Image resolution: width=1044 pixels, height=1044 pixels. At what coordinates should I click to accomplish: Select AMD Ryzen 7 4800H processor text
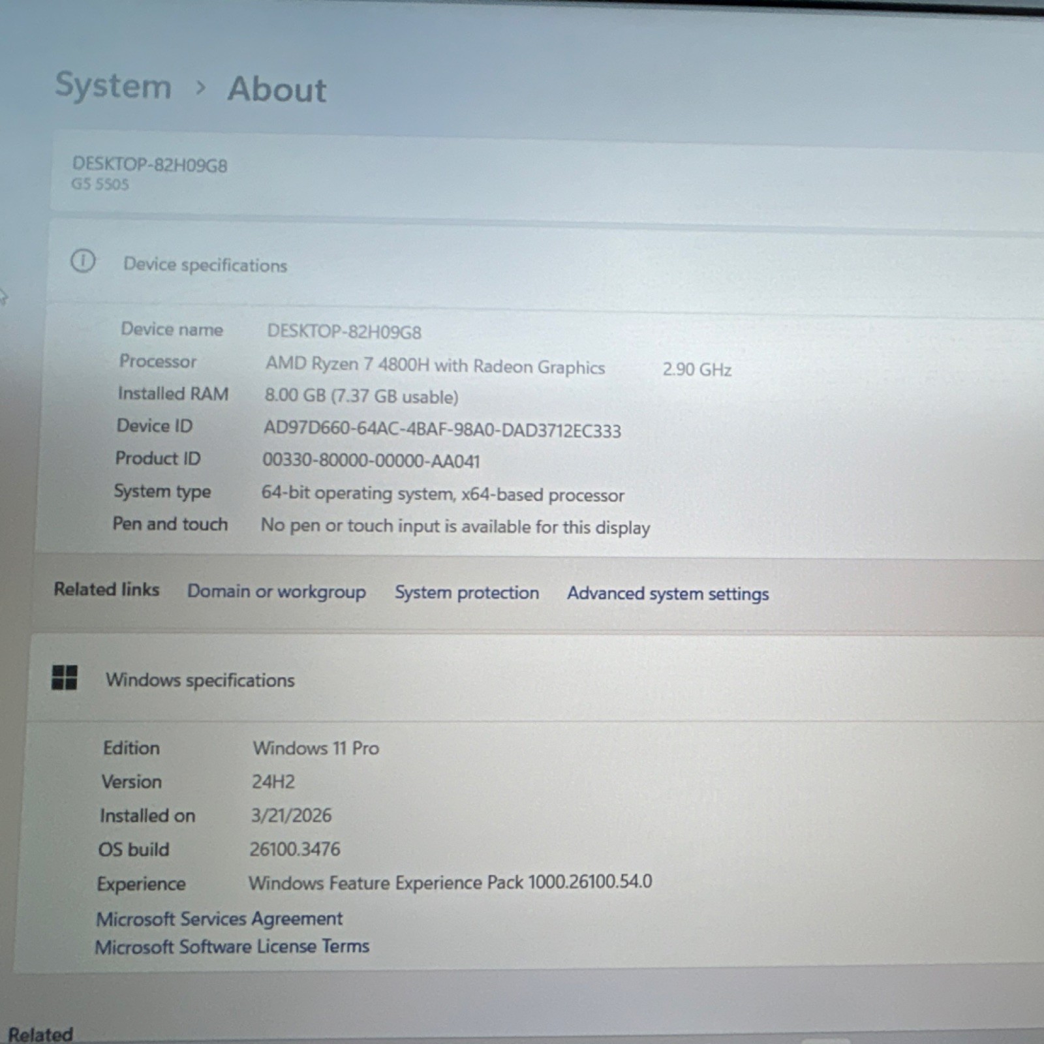(435, 365)
